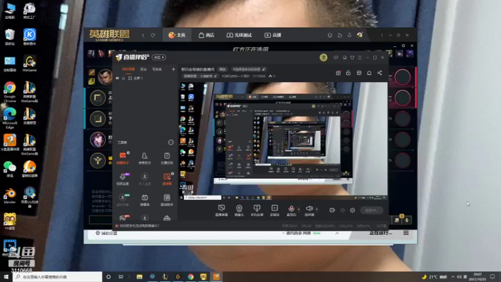Open the League client pioneer test tab

tap(239, 35)
